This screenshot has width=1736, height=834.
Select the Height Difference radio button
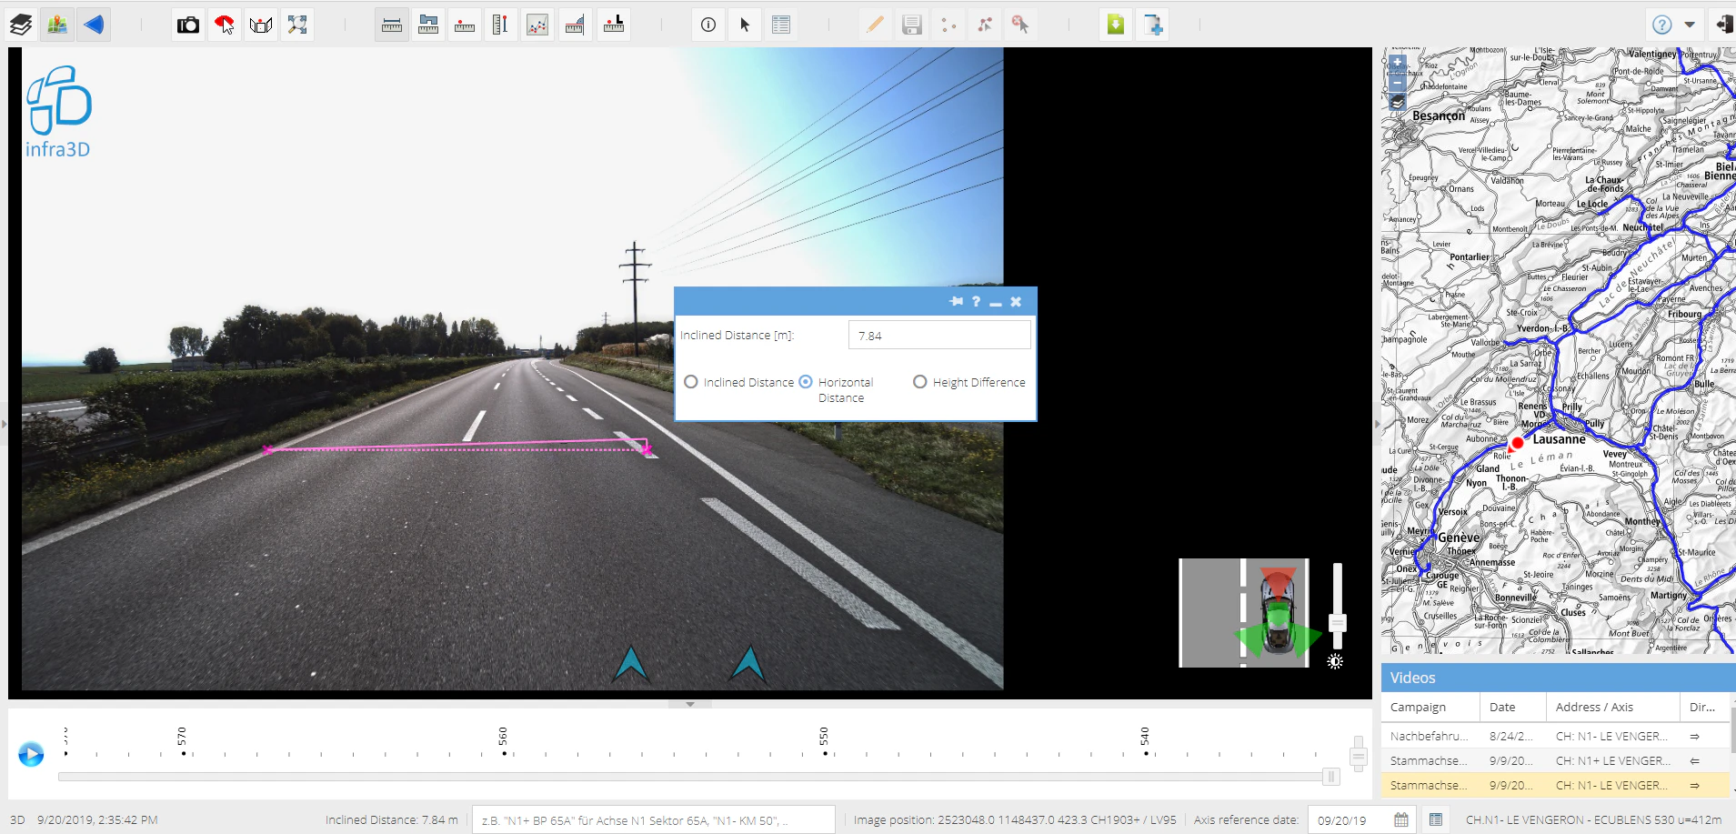click(x=920, y=382)
